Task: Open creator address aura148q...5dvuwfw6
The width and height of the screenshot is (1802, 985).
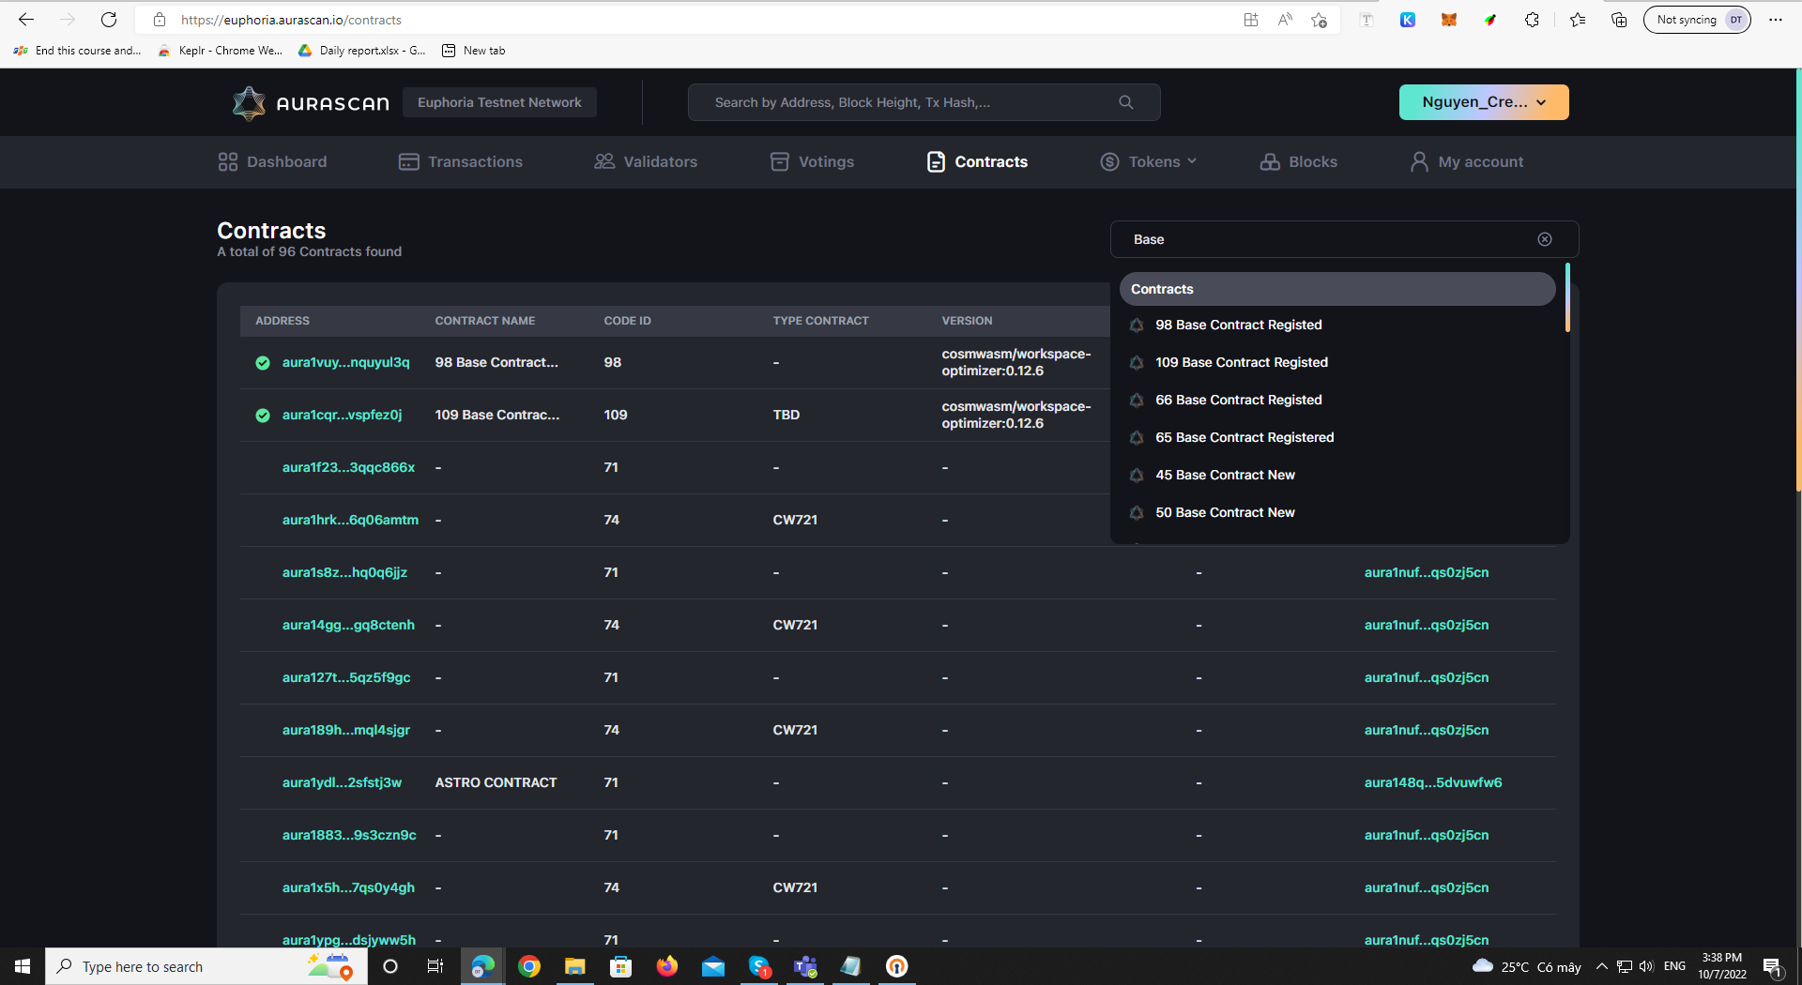Action: point(1433,782)
